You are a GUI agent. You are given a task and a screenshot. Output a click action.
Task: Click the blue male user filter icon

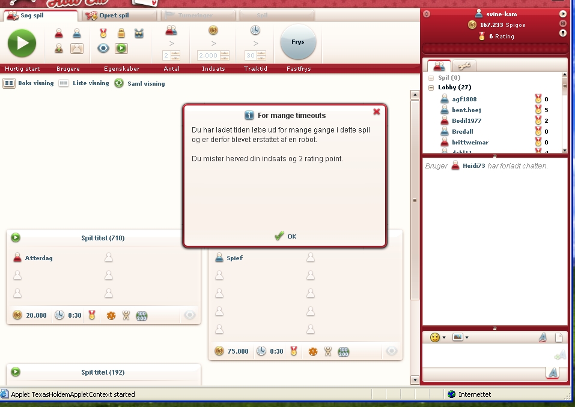(x=77, y=33)
